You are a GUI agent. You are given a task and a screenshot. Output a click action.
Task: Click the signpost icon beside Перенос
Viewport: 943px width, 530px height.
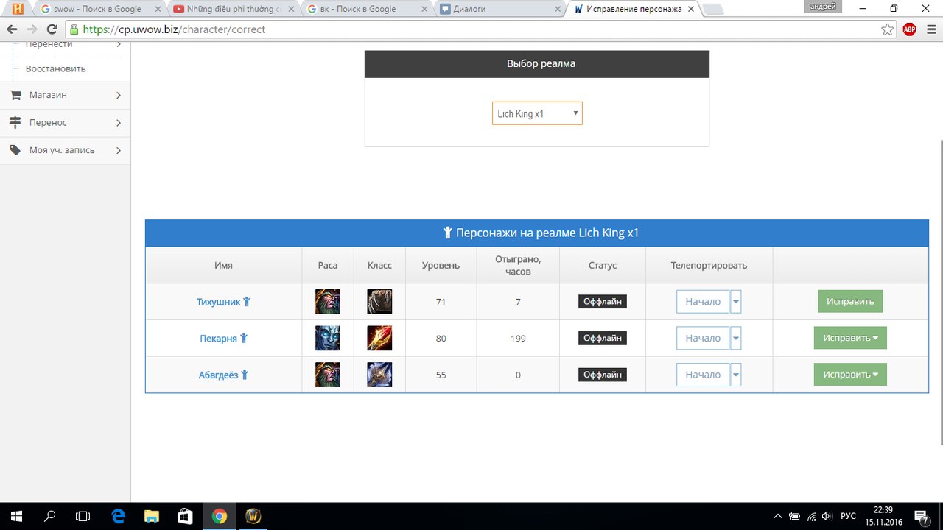(x=15, y=122)
